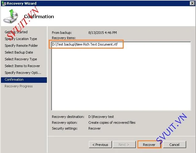
Task: Click 'Create copies of recovered files' text
Action: pyautogui.click(x=112, y=123)
